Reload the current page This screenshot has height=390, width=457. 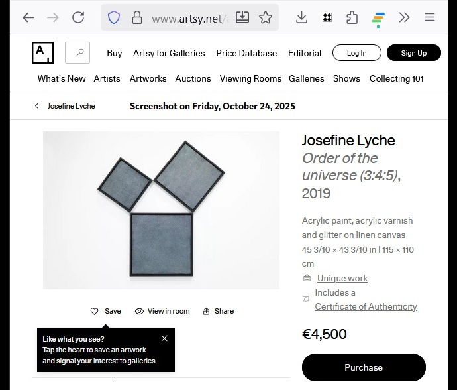78,17
